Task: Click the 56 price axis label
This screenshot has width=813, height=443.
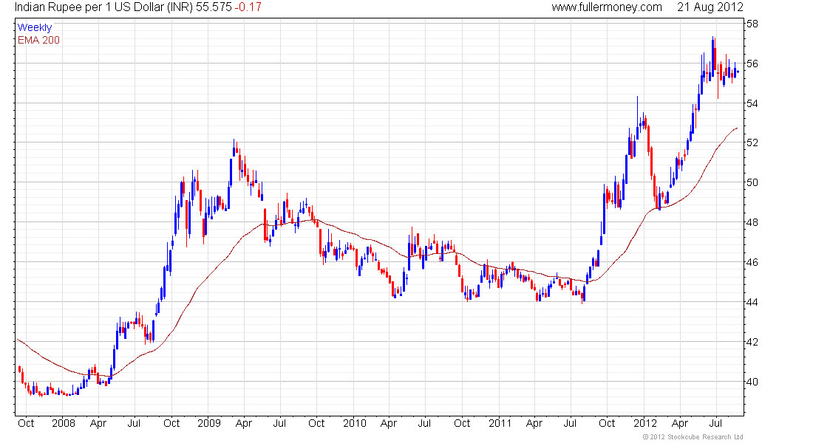Action: tap(752, 63)
